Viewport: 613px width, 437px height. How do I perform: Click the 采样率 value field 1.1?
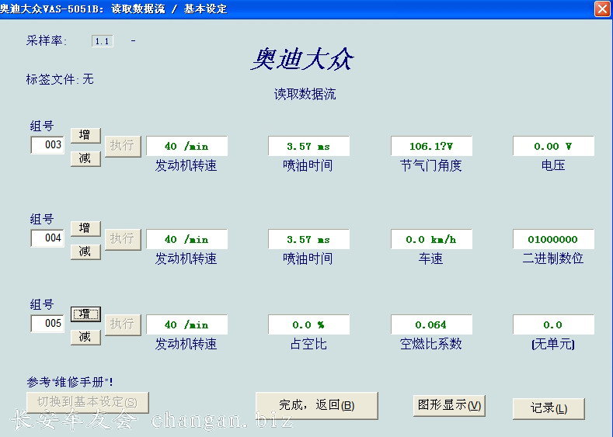[103, 41]
